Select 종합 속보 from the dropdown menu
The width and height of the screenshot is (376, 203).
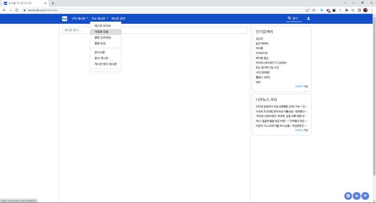(106, 43)
